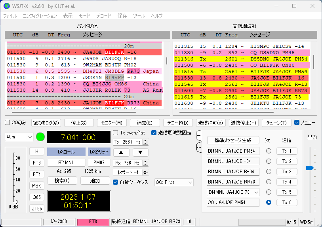Select the MSK mode button
Viewport: 322px width, 227px height.
(x=37, y=186)
